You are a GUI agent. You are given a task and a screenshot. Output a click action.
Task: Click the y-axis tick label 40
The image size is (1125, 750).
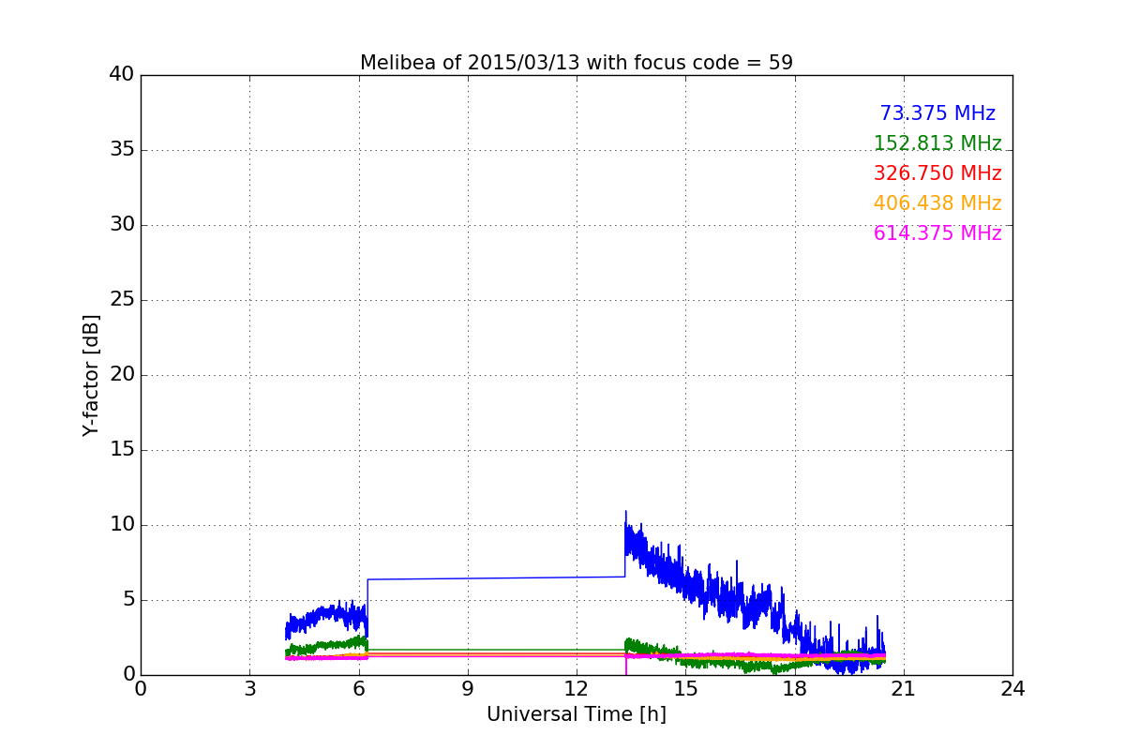[121, 75]
